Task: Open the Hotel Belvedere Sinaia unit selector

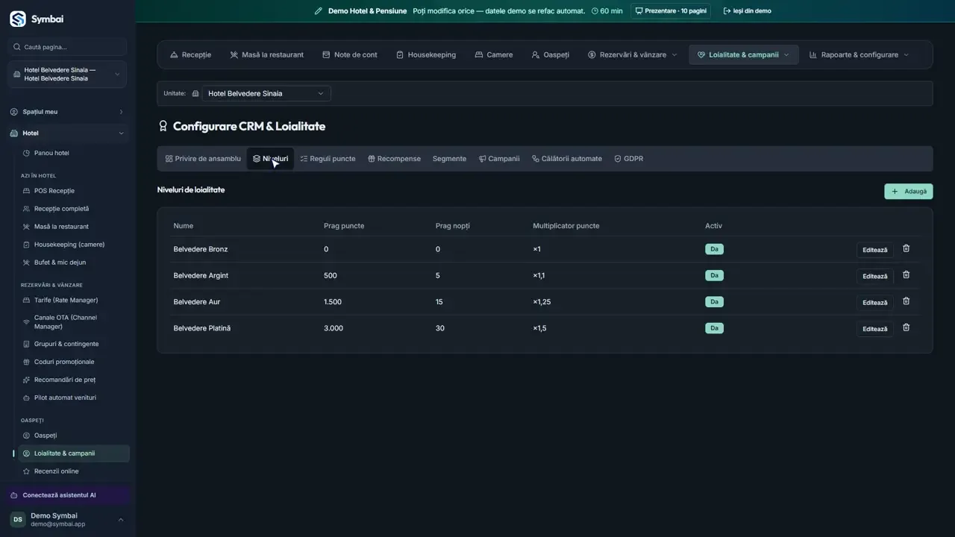Action: (x=266, y=93)
